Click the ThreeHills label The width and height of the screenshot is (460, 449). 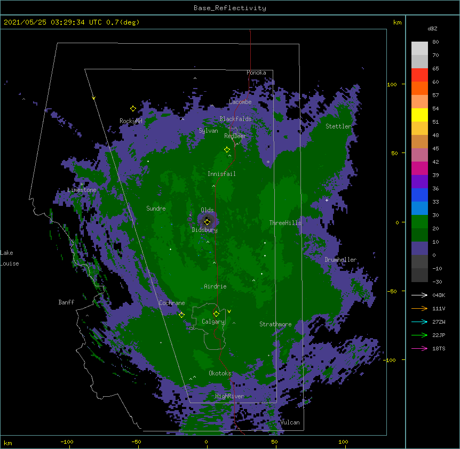[285, 223]
